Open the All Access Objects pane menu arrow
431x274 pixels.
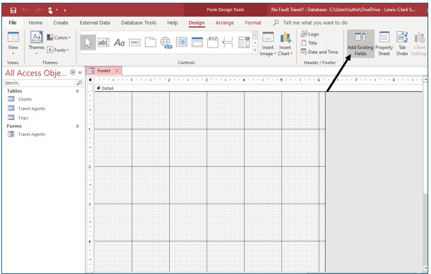(x=72, y=72)
